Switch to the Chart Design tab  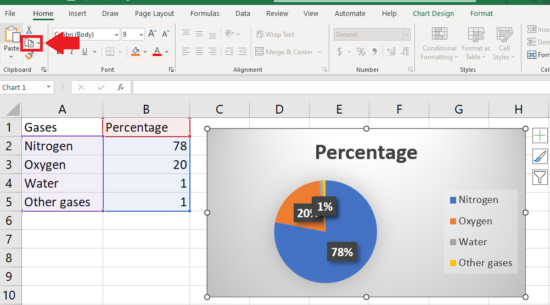tap(433, 14)
